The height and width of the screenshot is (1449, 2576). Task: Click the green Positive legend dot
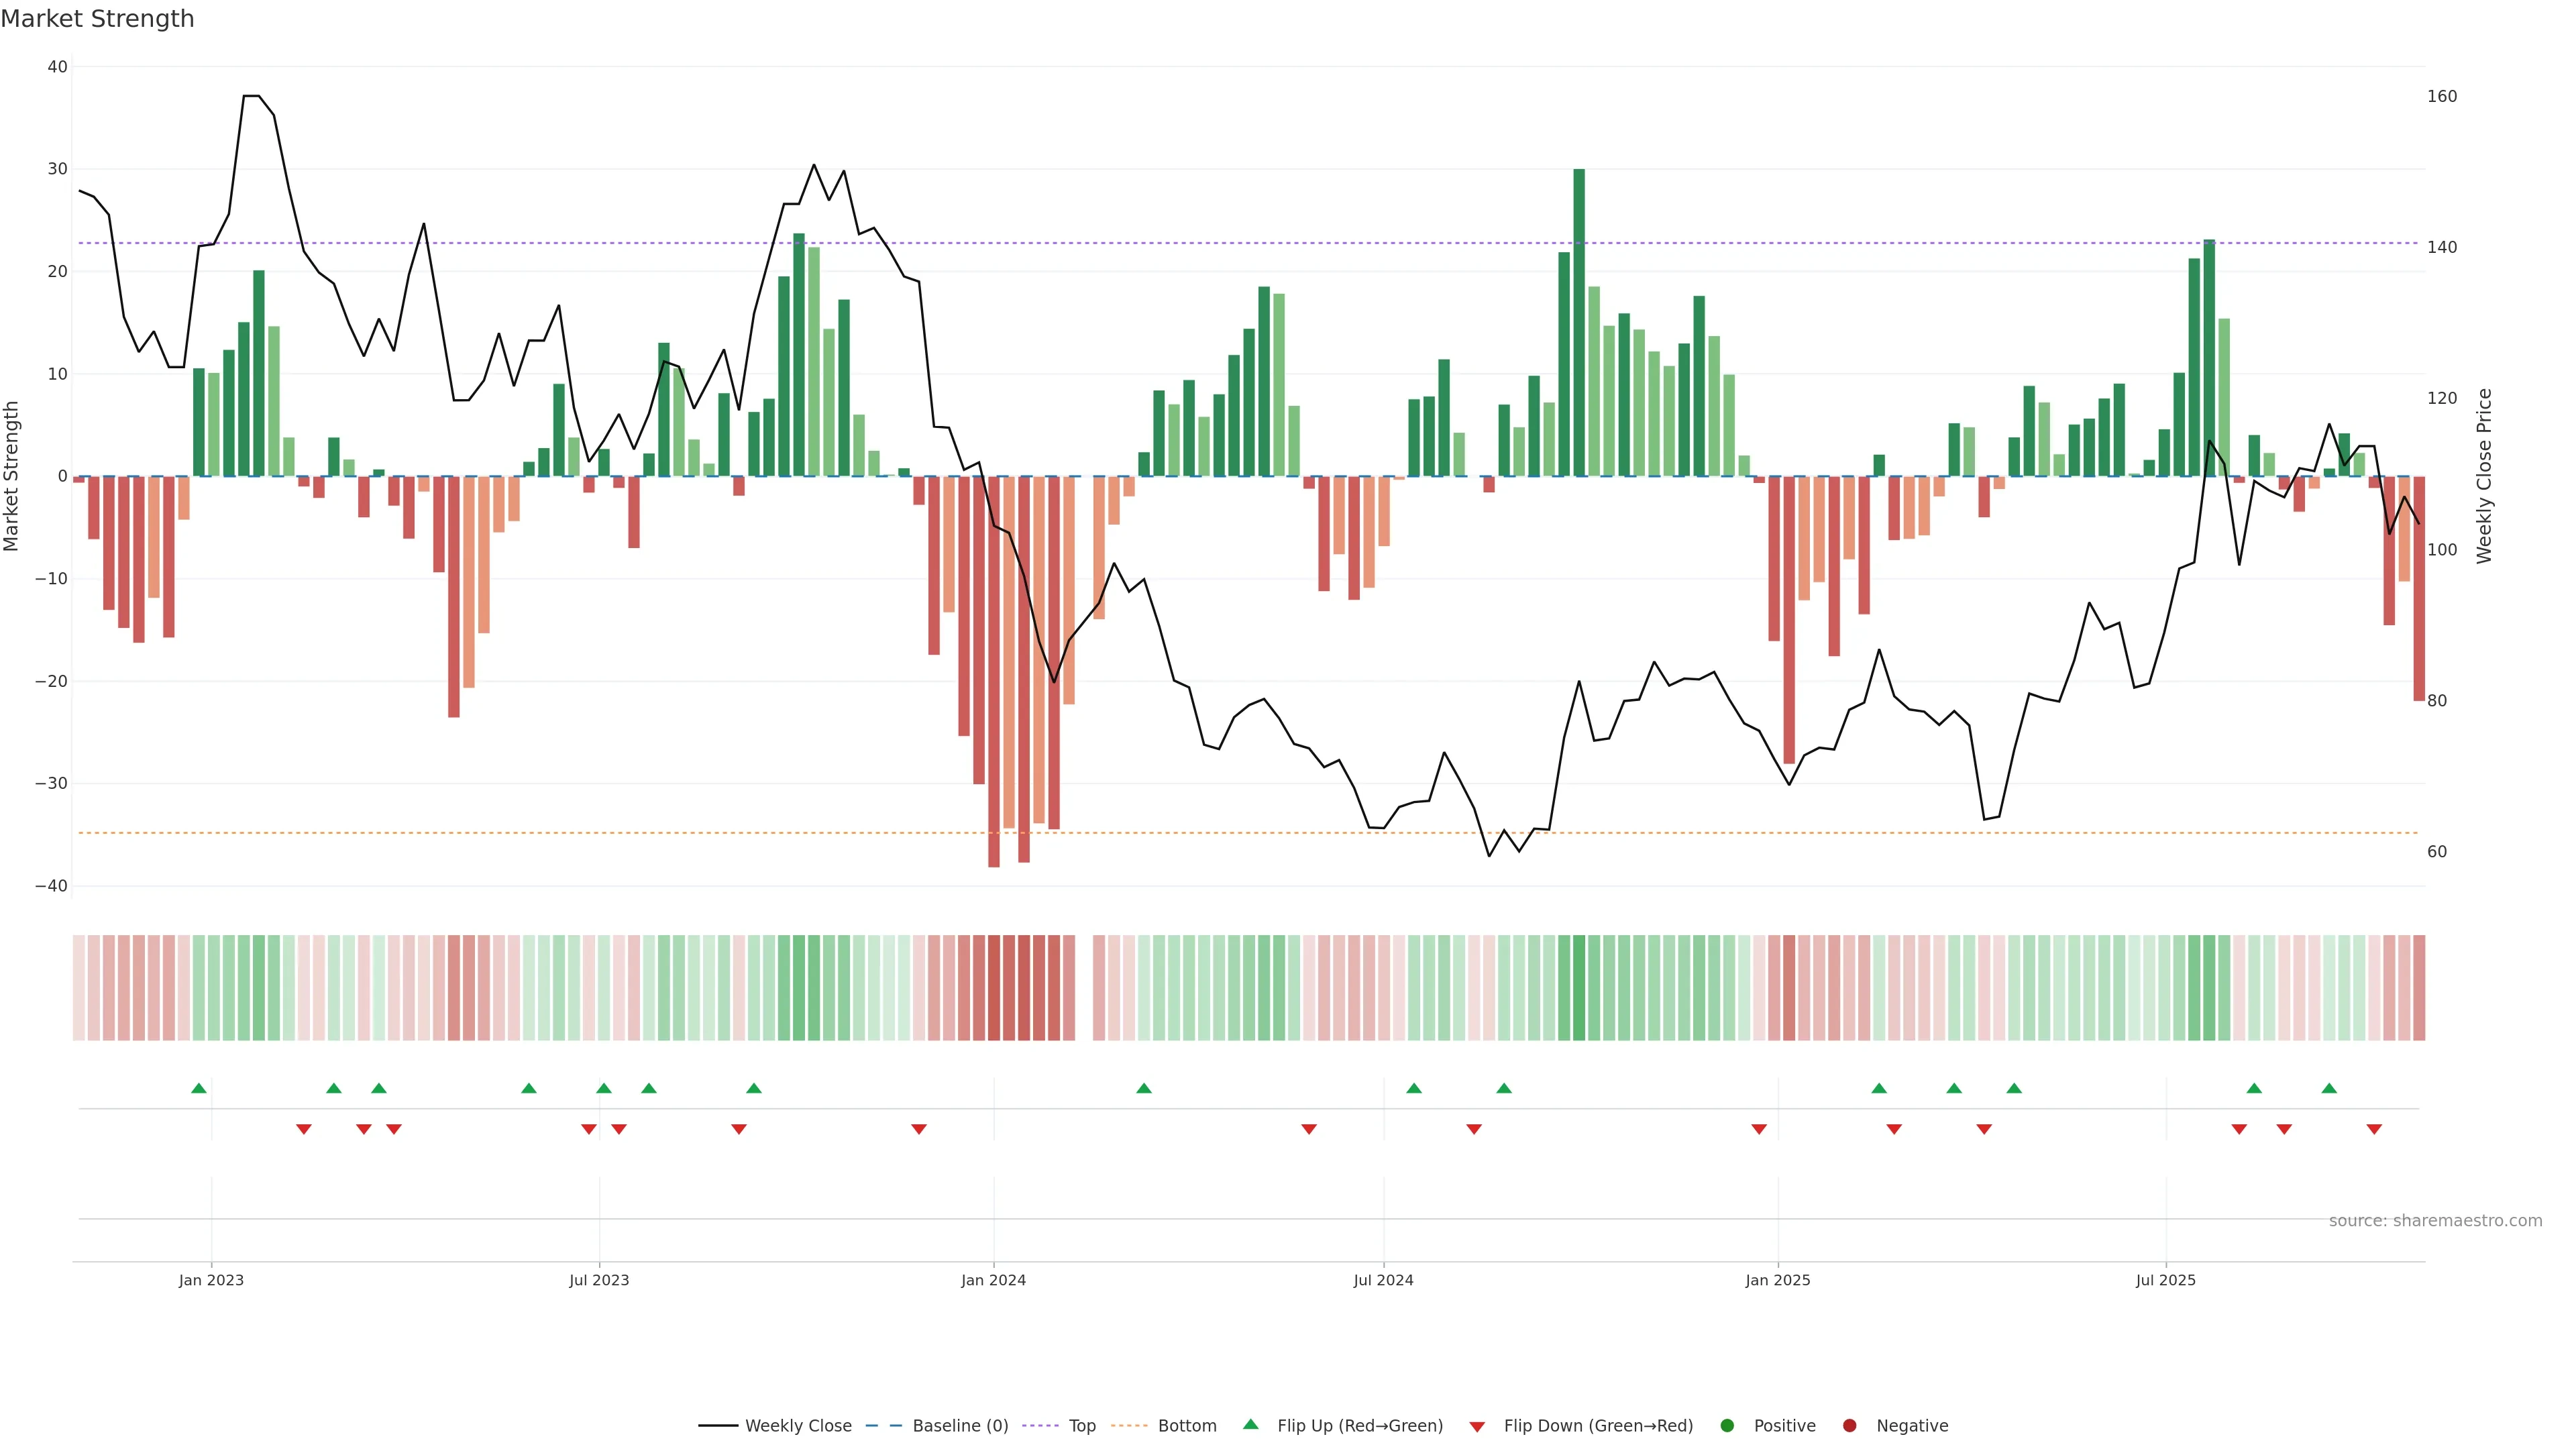(1727, 1425)
